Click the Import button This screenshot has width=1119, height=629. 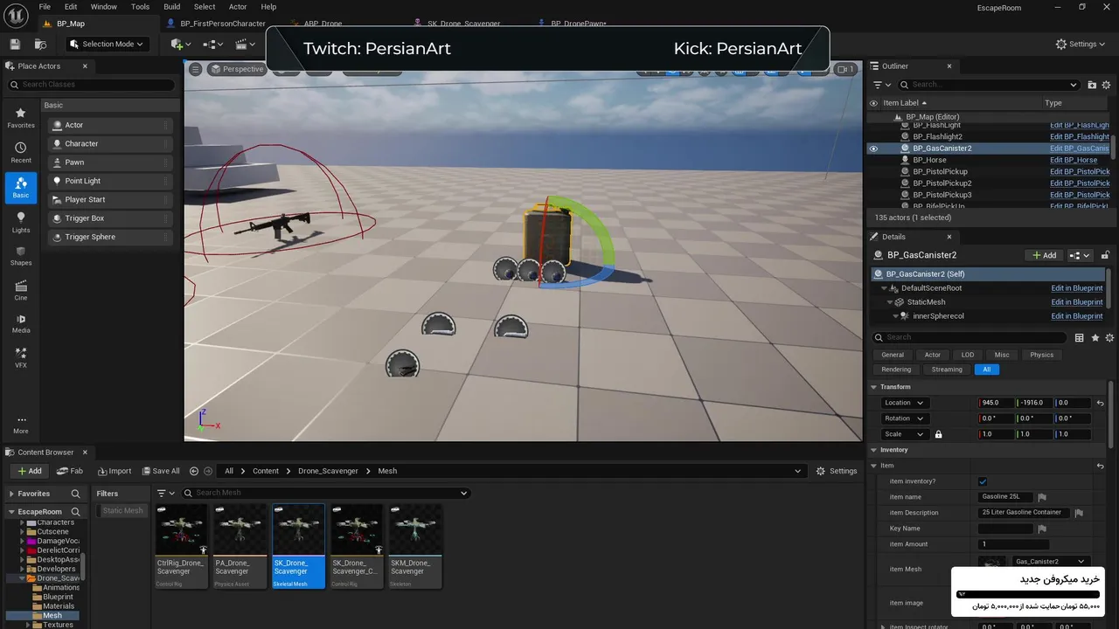(x=114, y=471)
